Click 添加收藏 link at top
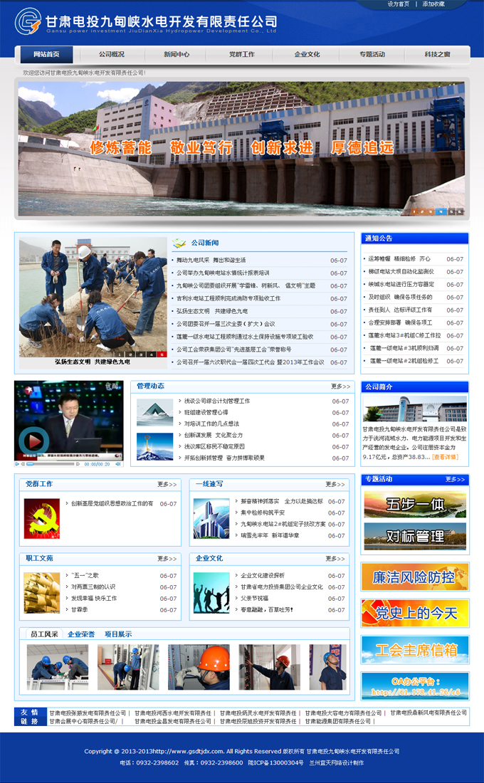Viewport: 484px width, 783px height. pos(433,4)
